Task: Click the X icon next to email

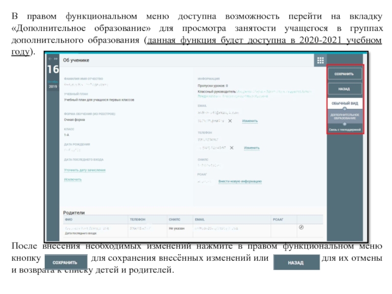Action: [x=230, y=121]
